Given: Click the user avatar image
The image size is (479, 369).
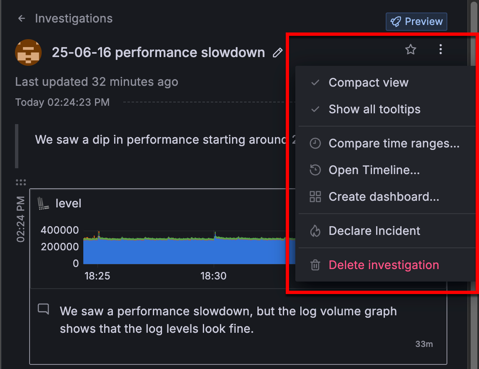Looking at the screenshot, I should point(28,52).
